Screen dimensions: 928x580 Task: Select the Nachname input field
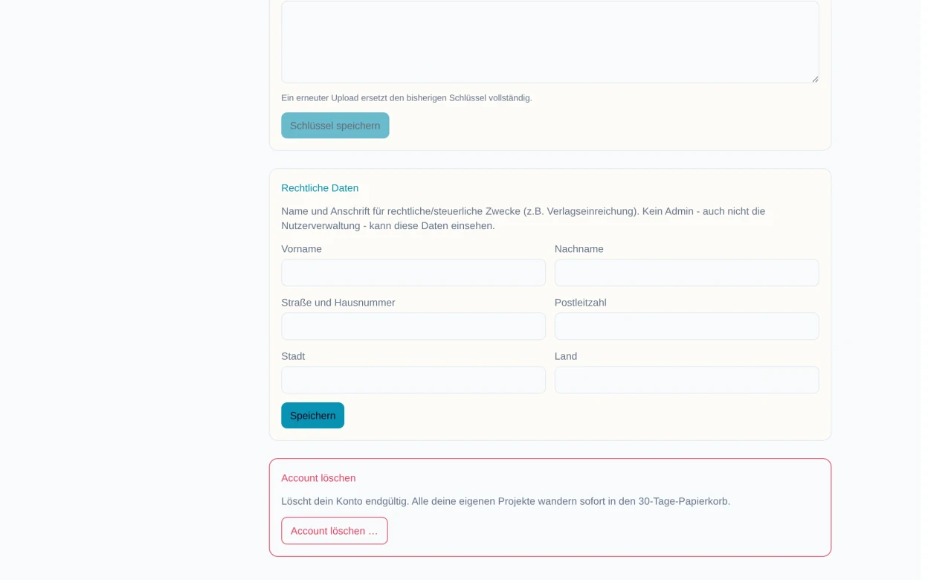pos(686,273)
